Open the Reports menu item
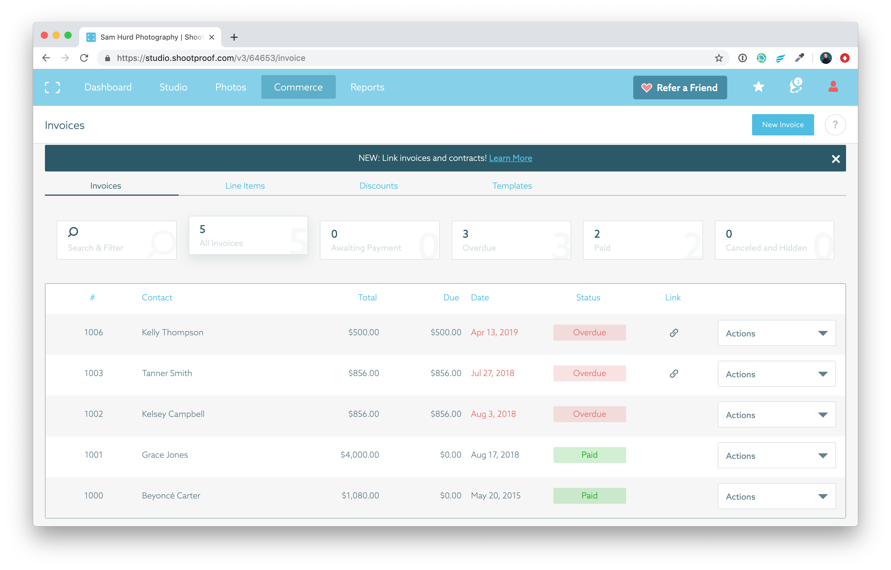891x570 pixels. [367, 87]
